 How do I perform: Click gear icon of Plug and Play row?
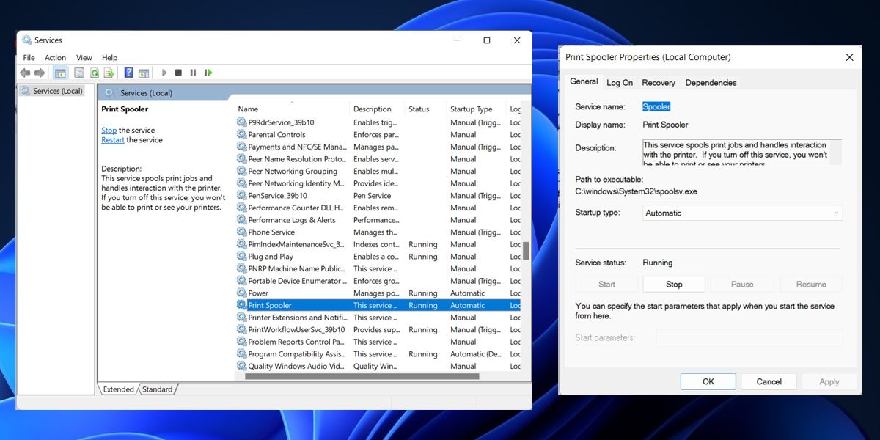(x=242, y=257)
